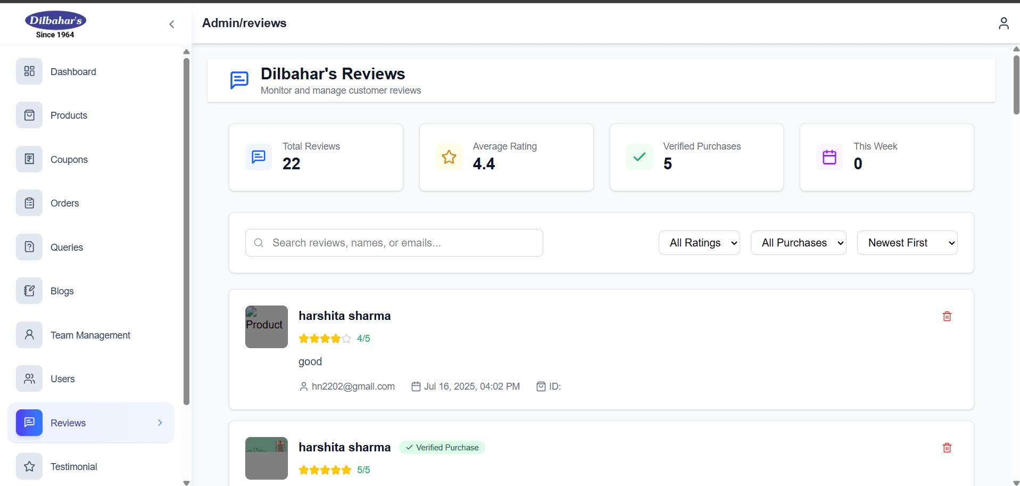1020x486 pixels.
Task: Expand the Reviews chevron arrow
Action: pos(160,423)
